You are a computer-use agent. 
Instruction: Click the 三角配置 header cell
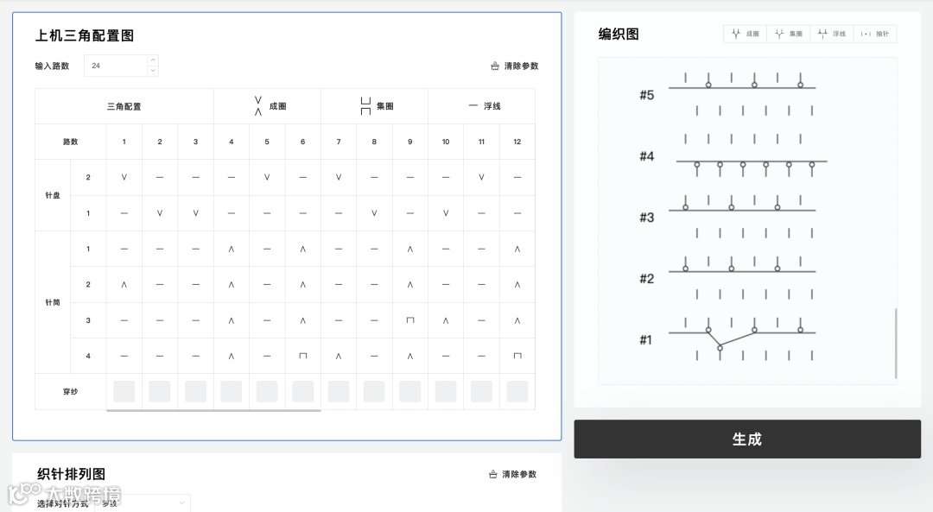tap(124, 106)
